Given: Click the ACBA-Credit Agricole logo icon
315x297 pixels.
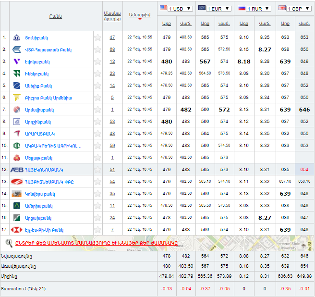Looking at the screenshot, I should (16, 146).
